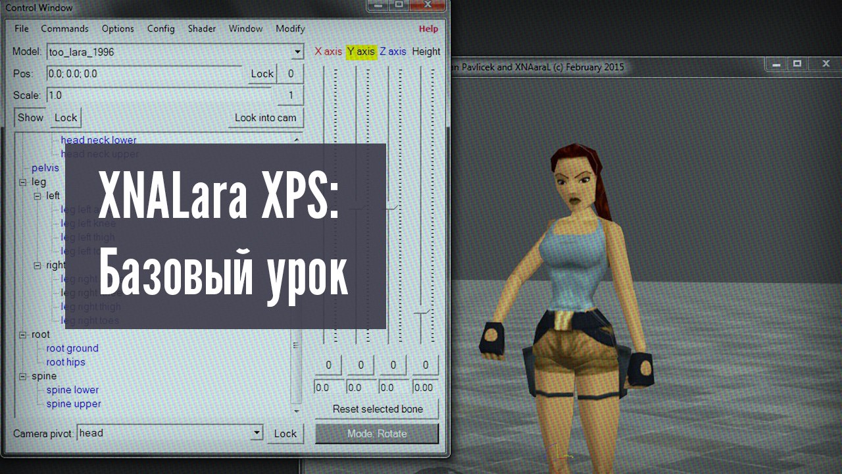Viewport: 842px width, 474px height.
Task: Reset the X axis with its 0 button
Action: [328, 365]
